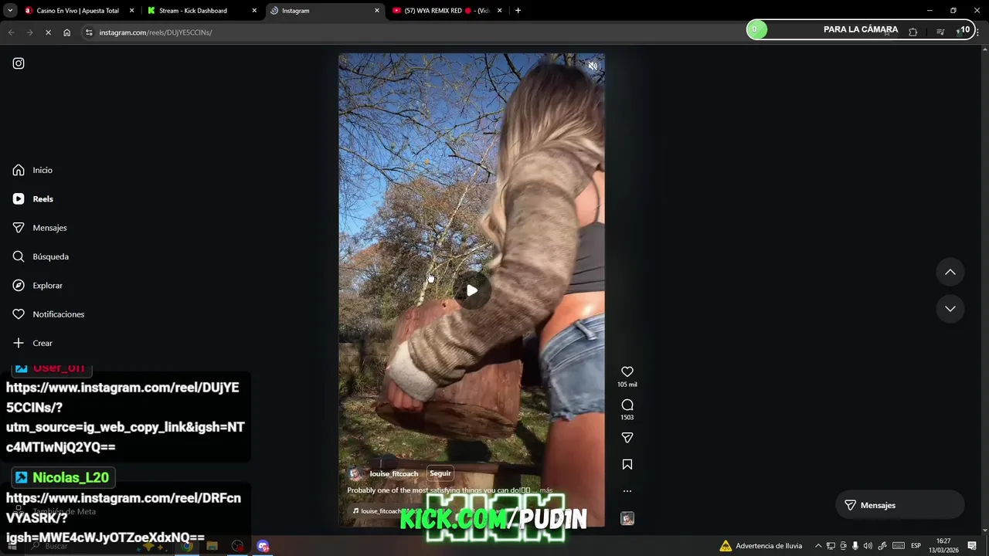989x556 pixels.
Task: Open the taskbar clock and date
Action: click(943, 546)
